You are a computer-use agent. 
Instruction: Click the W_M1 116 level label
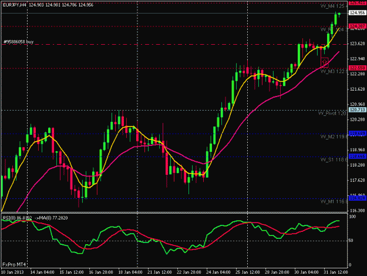click(x=334, y=201)
